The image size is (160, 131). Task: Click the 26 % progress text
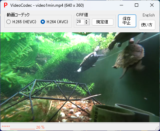coord(40,127)
